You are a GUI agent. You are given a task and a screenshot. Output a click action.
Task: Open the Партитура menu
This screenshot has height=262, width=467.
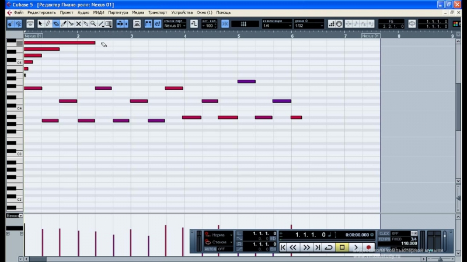coord(118,13)
